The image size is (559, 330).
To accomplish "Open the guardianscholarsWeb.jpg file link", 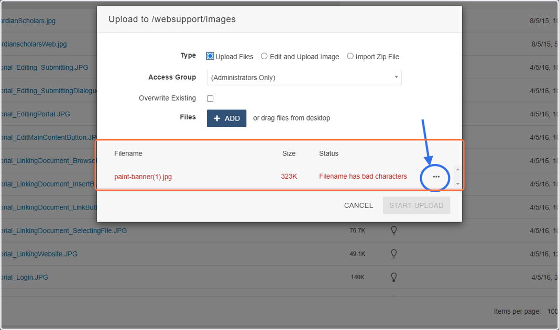I will coord(34,44).
